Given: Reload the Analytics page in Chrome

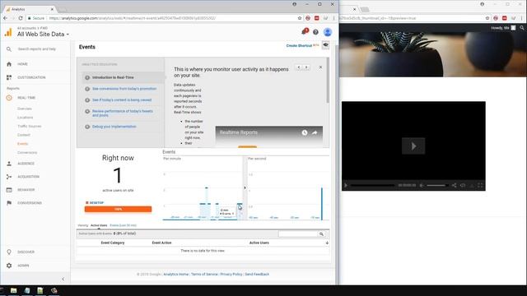Looking at the screenshot, I should tap(21, 18).
